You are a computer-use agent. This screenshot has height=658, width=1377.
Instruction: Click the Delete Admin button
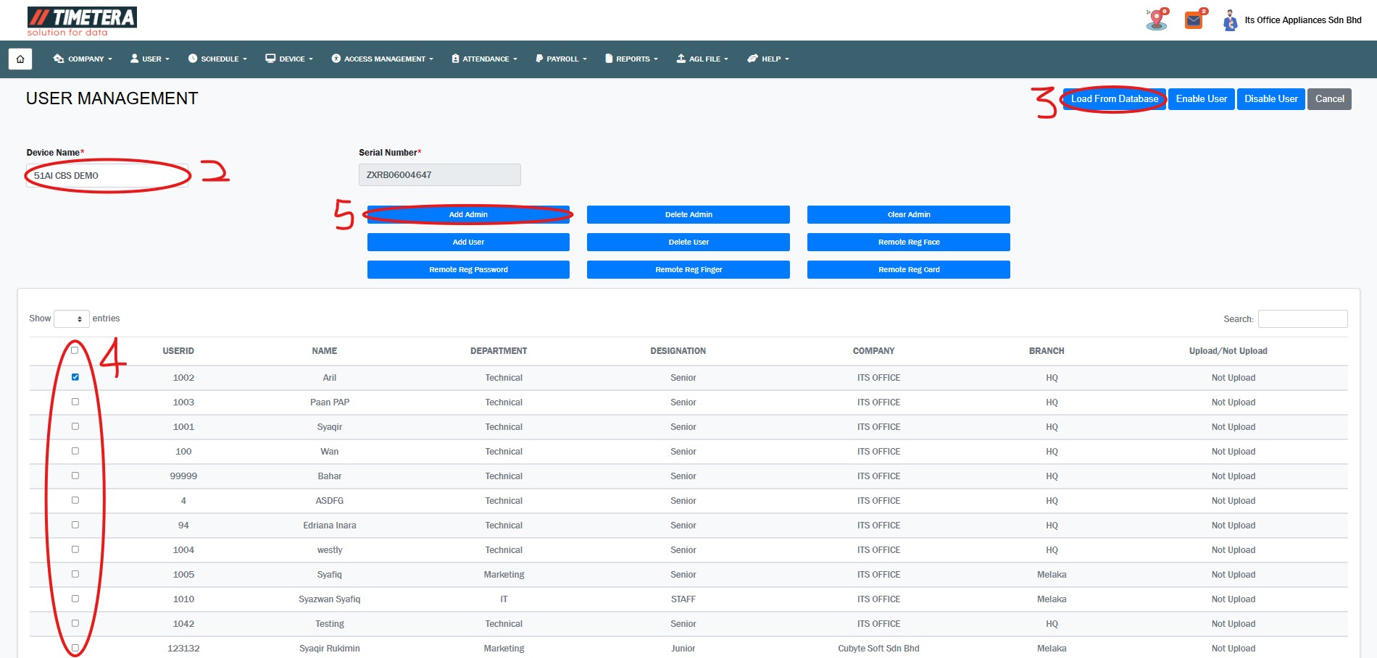[x=688, y=214]
